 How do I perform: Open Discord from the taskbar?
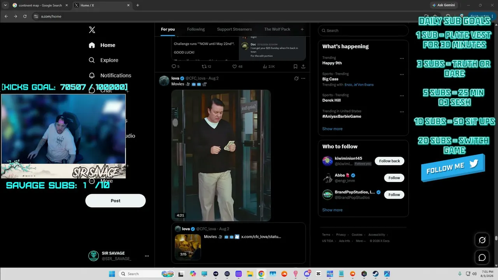[307, 274]
